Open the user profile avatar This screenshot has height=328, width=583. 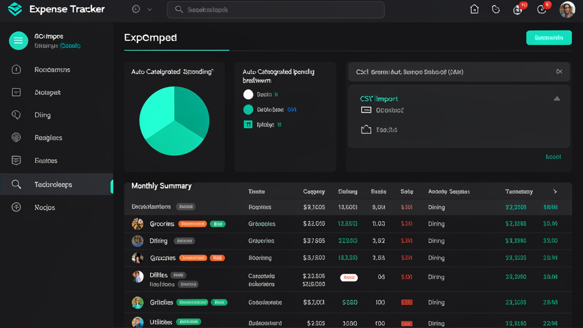pos(567,10)
